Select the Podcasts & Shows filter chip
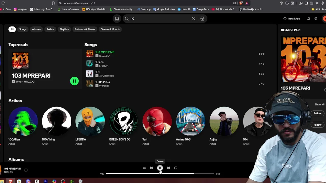Screen dimensions: 326x183 85,29
